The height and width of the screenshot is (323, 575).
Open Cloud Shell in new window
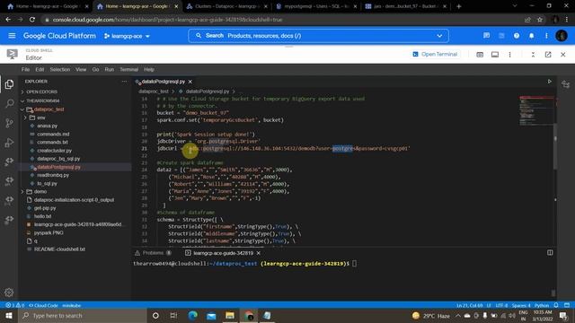548,54
